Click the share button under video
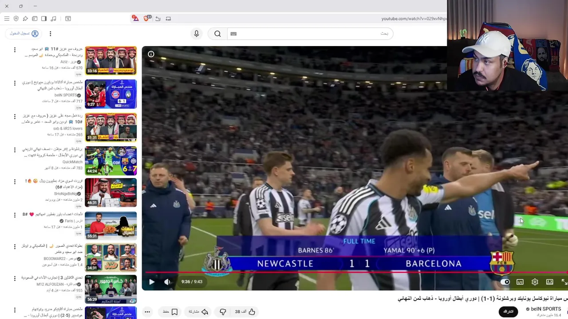The width and height of the screenshot is (568, 319). (198, 312)
